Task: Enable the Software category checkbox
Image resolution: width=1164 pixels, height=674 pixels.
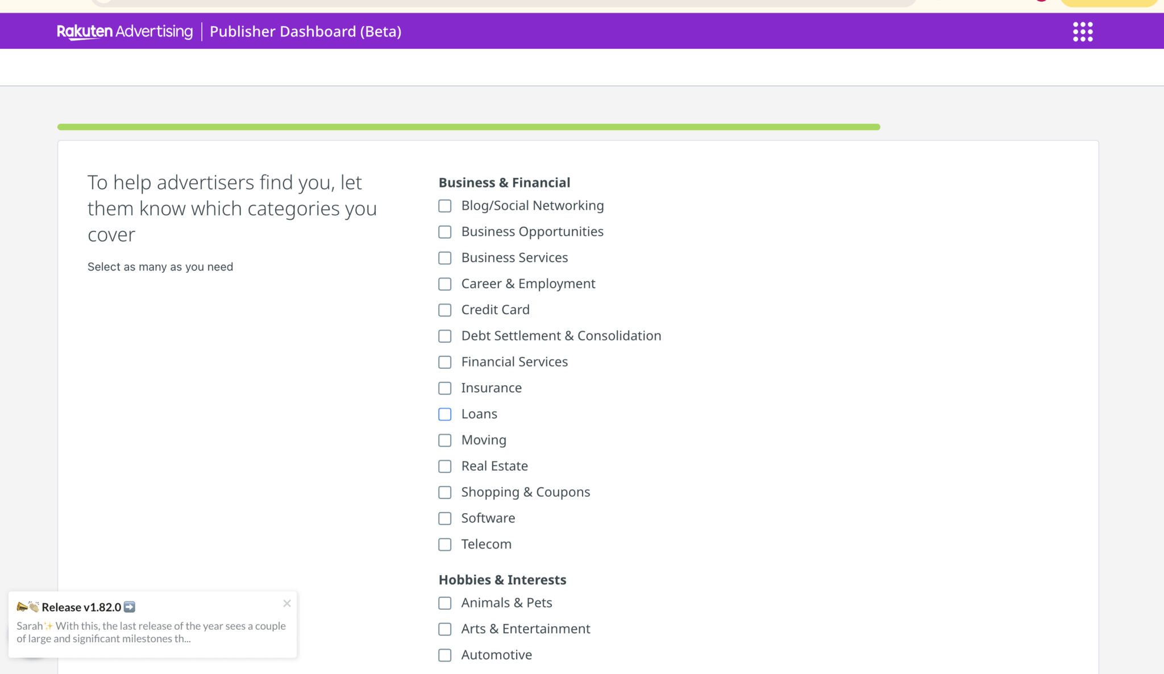Action: coord(445,519)
